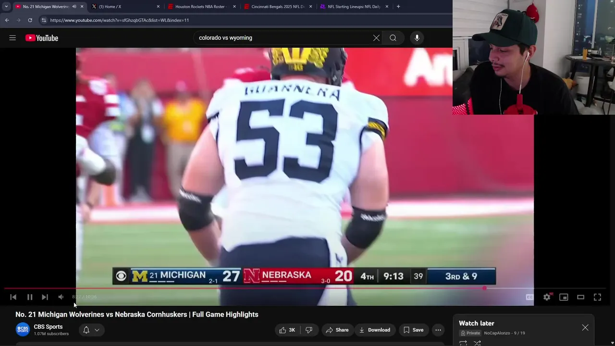Close the NFL Starting Lineups tab

(386, 7)
